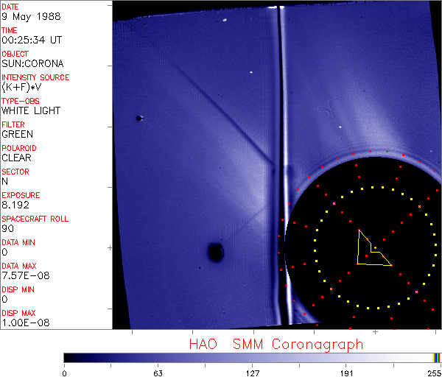Click the colorbar tick label 127

(253, 372)
